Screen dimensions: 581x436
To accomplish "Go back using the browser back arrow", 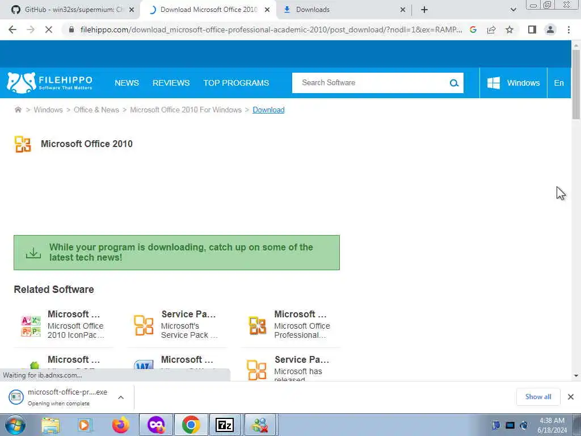I will coord(12,30).
